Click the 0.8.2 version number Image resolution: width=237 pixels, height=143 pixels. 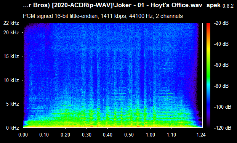click(x=228, y=6)
